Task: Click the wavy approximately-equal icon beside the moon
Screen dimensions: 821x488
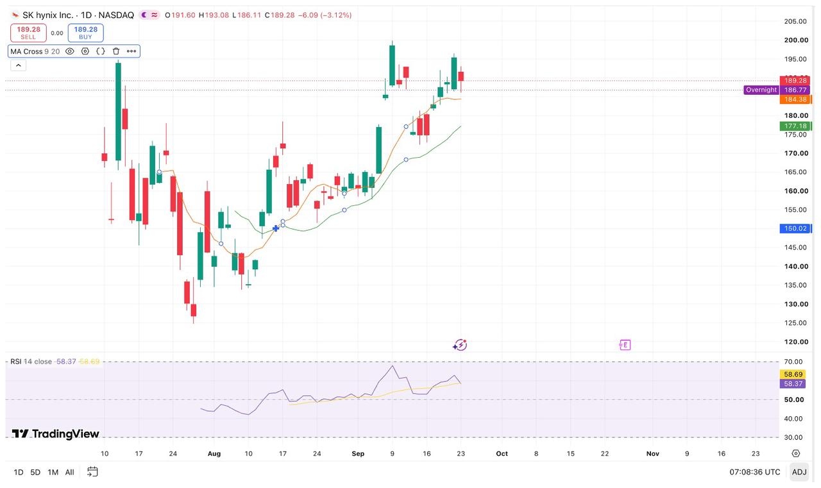Action: coord(155,15)
